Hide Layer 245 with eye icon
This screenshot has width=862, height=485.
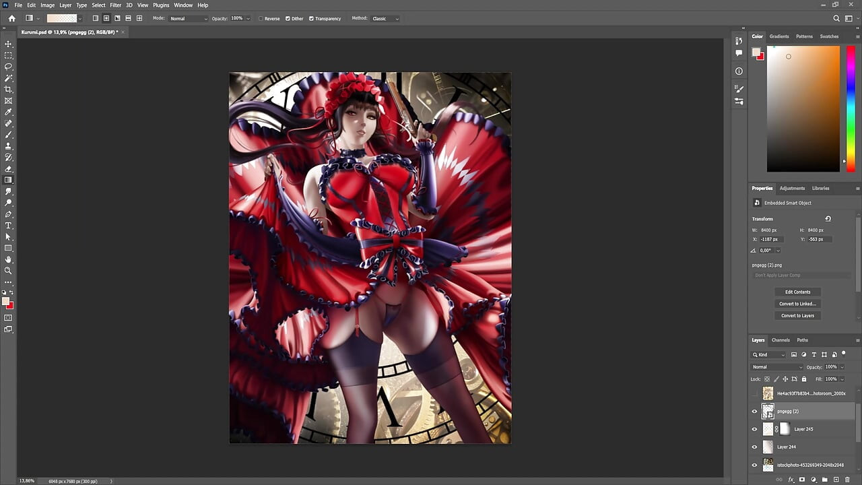click(x=754, y=429)
